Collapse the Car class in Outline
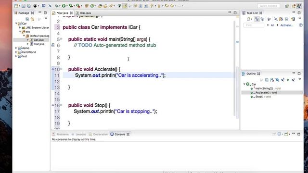 pyautogui.click(x=244, y=84)
